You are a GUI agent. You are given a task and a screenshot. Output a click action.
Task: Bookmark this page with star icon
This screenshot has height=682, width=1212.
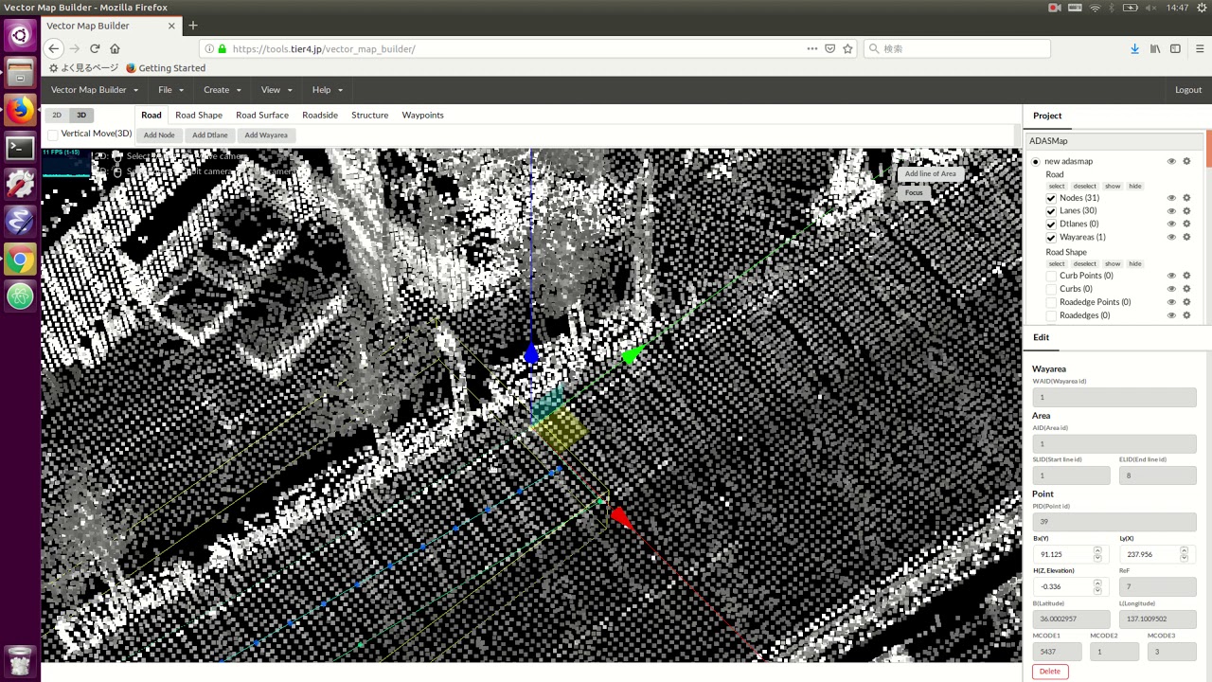847,48
